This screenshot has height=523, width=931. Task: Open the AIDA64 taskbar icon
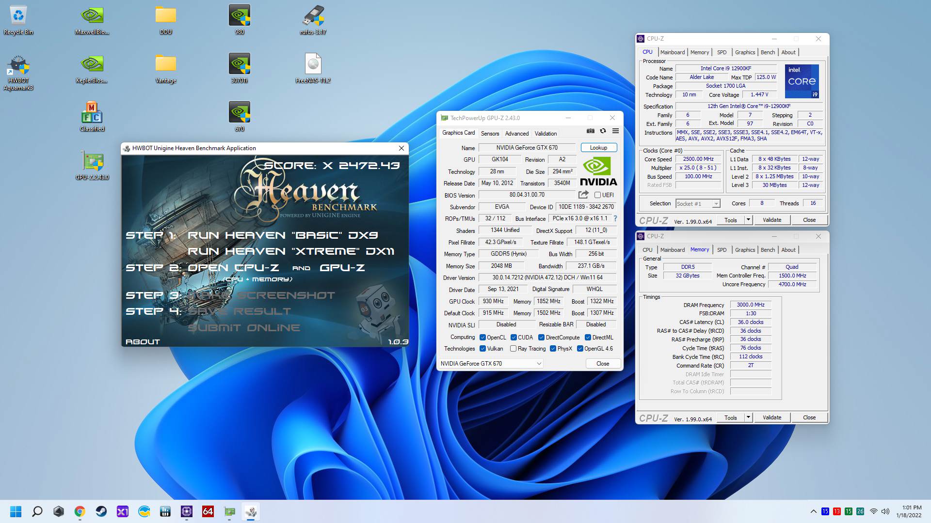208,511
